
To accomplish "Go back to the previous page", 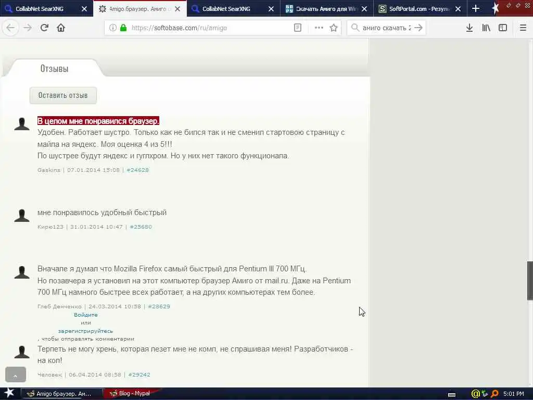I will tap(10, 28).
